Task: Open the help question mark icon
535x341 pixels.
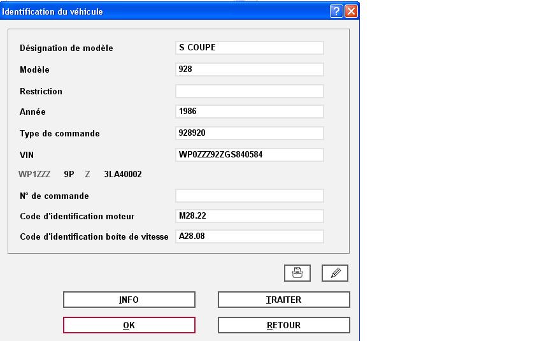Action: click(336, 11)
